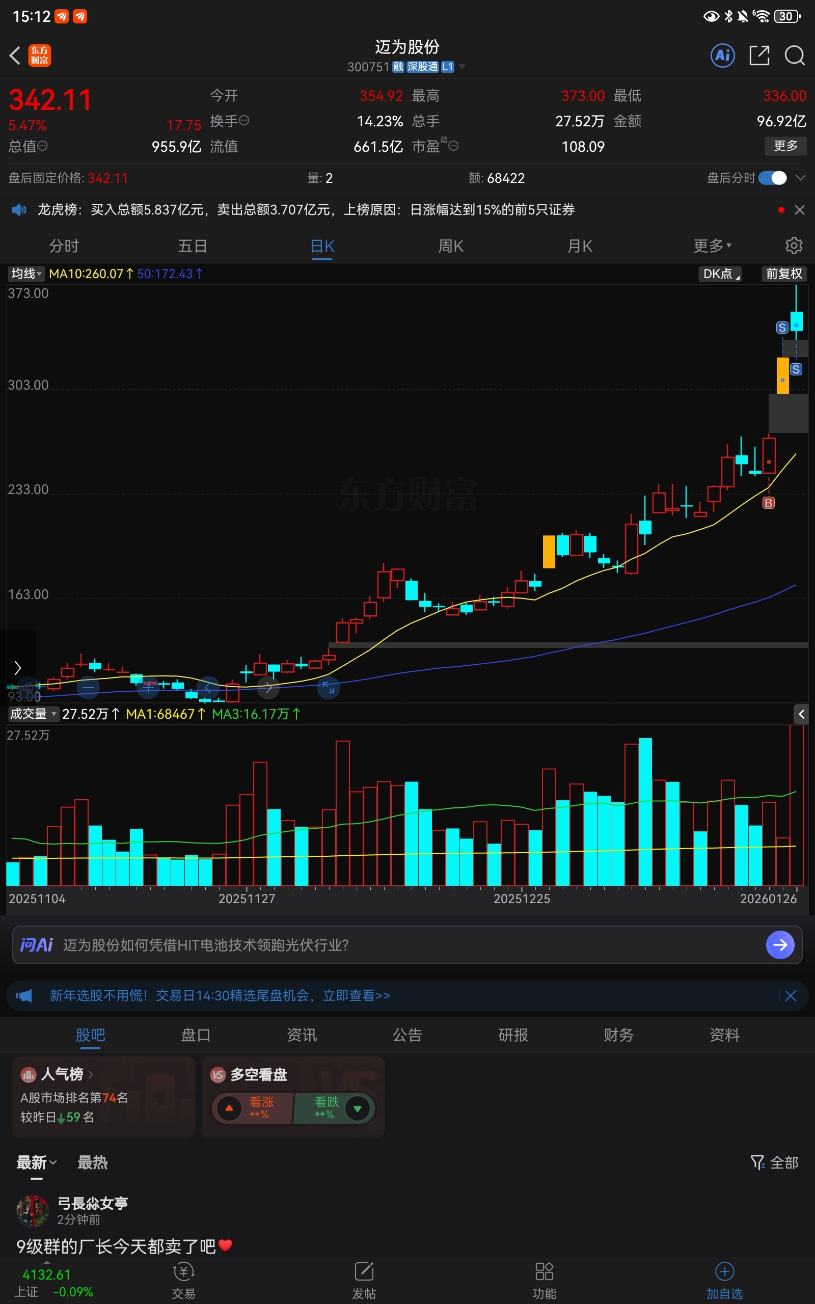Open the chart settings gear icon
The height and width of the screenshot is (1304, 815).
pos(794,246)
